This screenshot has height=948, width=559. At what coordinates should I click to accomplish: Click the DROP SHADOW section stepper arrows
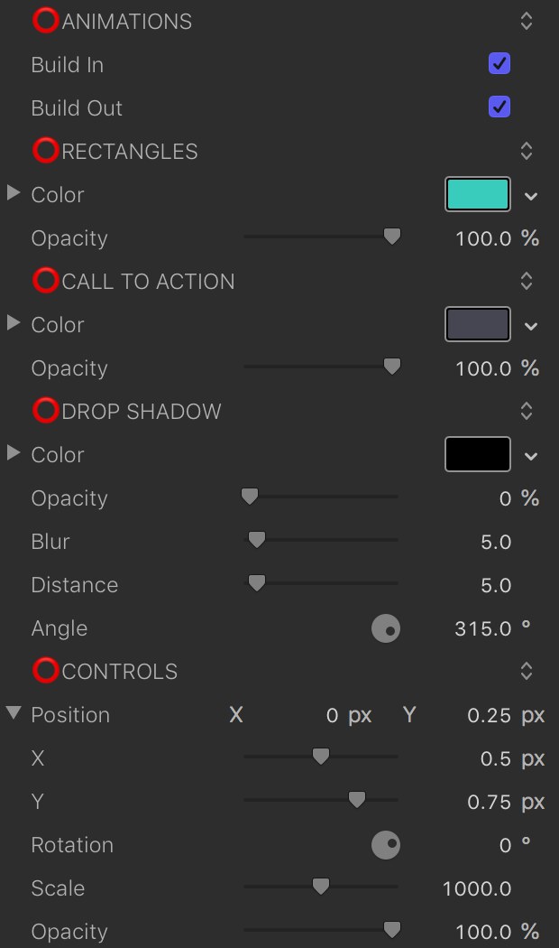526,411
